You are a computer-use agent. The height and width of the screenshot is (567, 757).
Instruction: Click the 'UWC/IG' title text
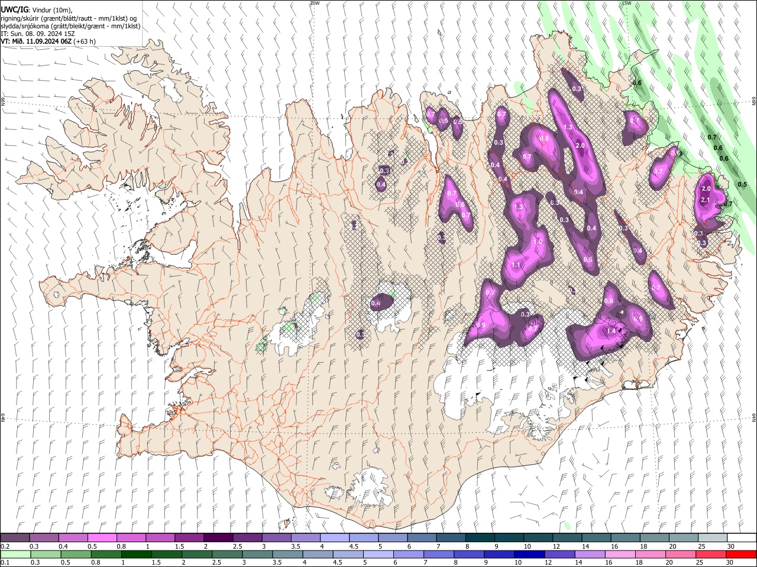pyautogui.click(x=14, y=9)
